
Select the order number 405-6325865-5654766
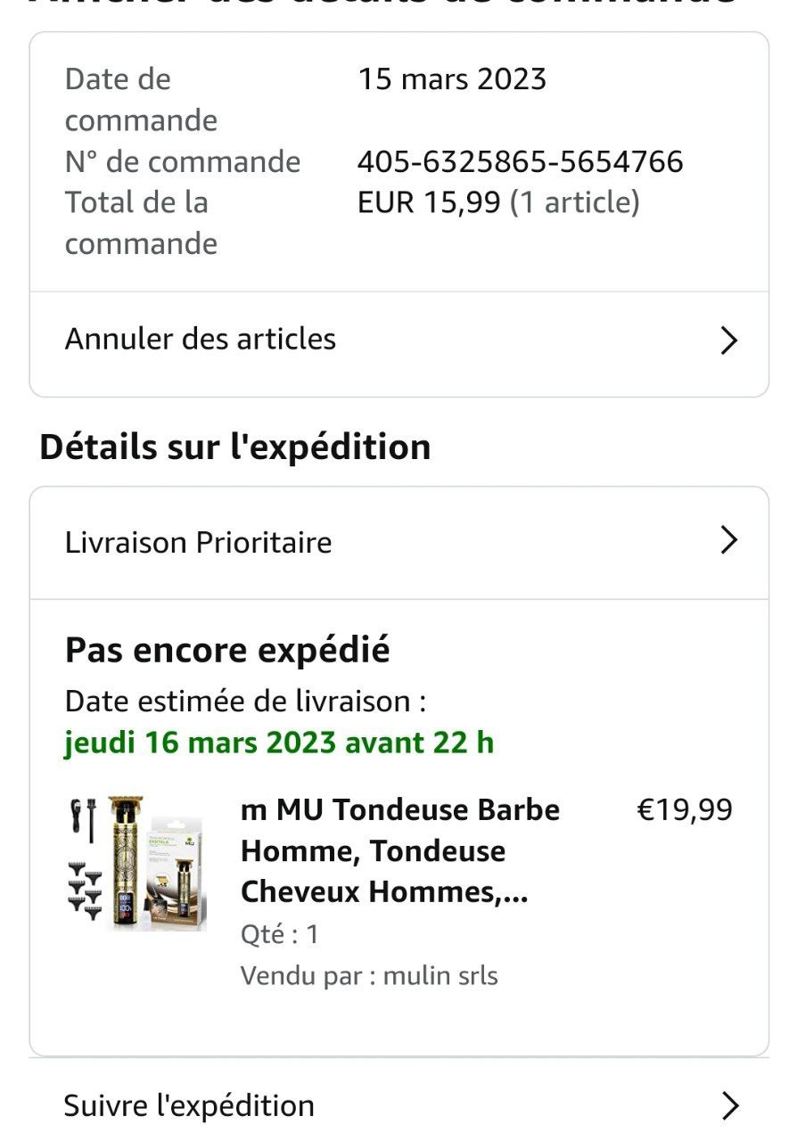coord(520,162)
